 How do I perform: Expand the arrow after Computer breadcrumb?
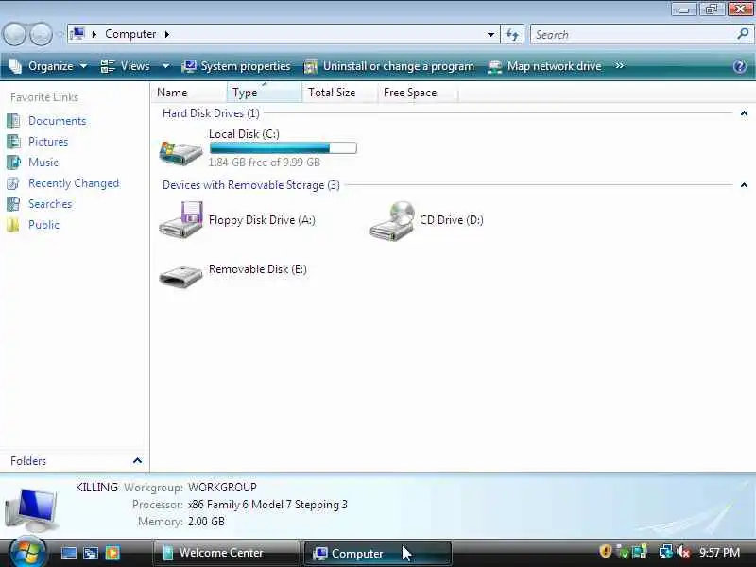(167, 34)
